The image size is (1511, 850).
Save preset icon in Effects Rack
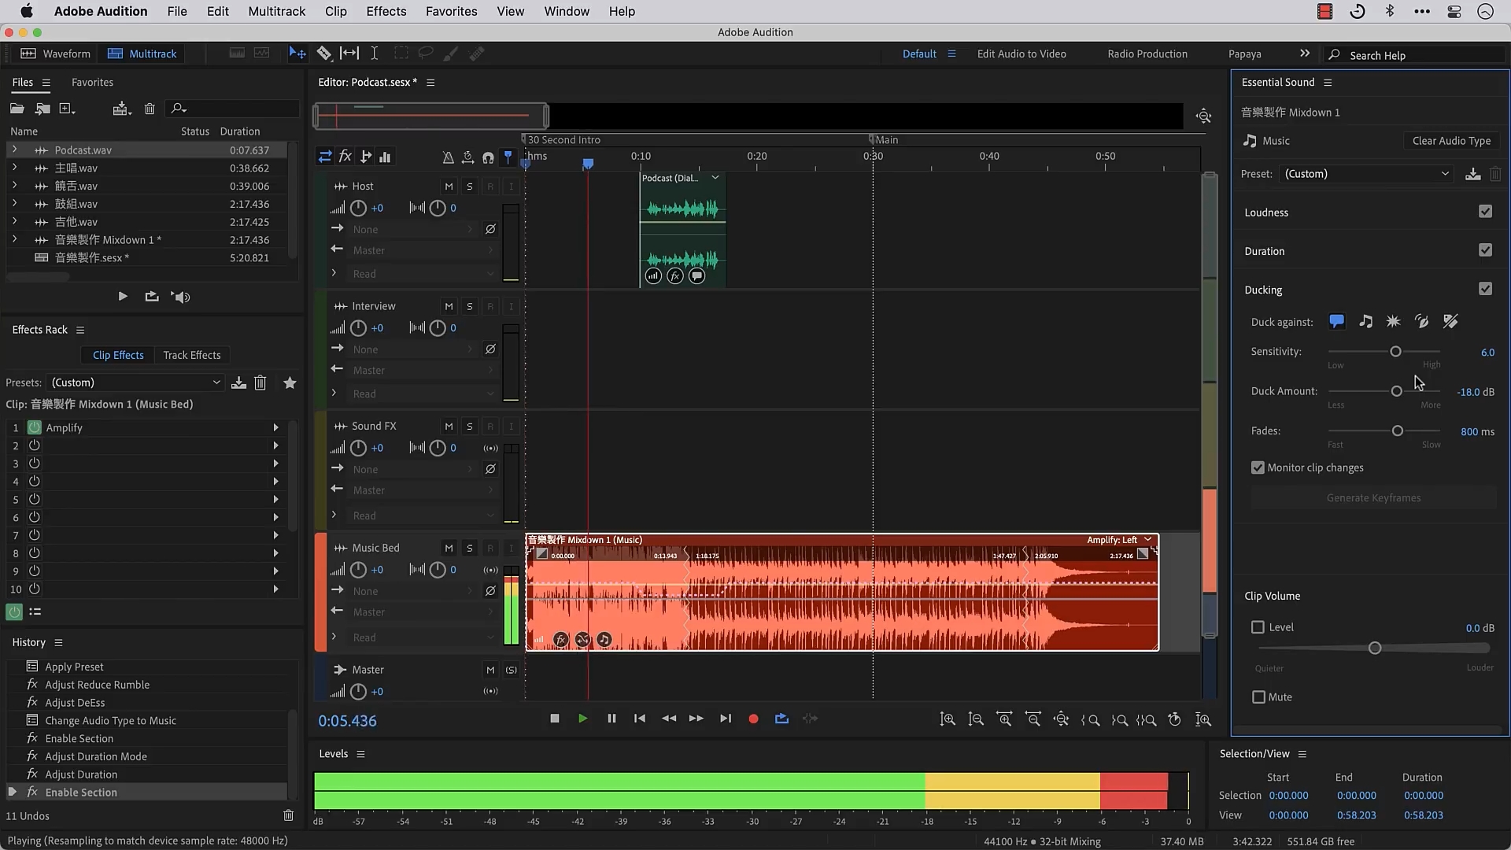tap(238, 382)
